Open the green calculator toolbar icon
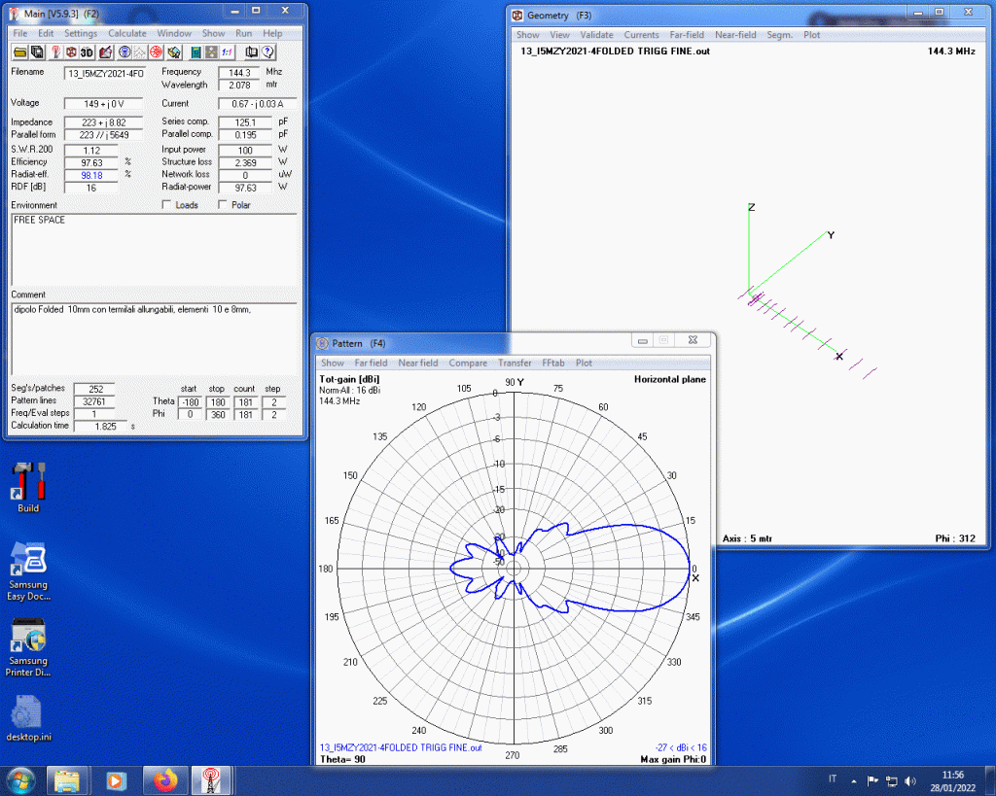 point(196,52)
